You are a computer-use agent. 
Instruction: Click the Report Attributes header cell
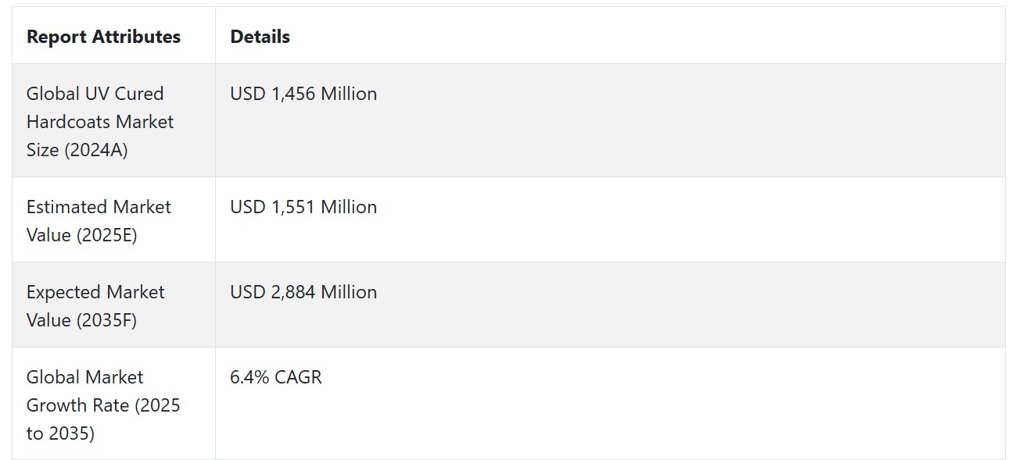coord(113,36)
